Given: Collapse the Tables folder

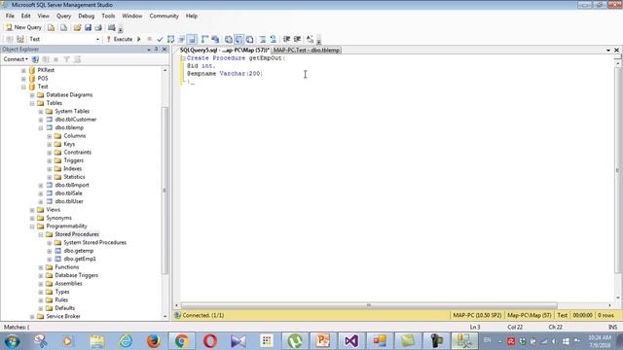Looking at the screenshot, I should [32, 103].
